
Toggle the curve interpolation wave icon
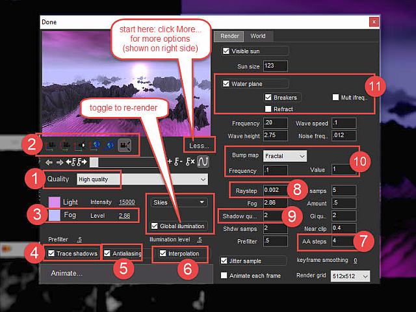pos(202,162)
